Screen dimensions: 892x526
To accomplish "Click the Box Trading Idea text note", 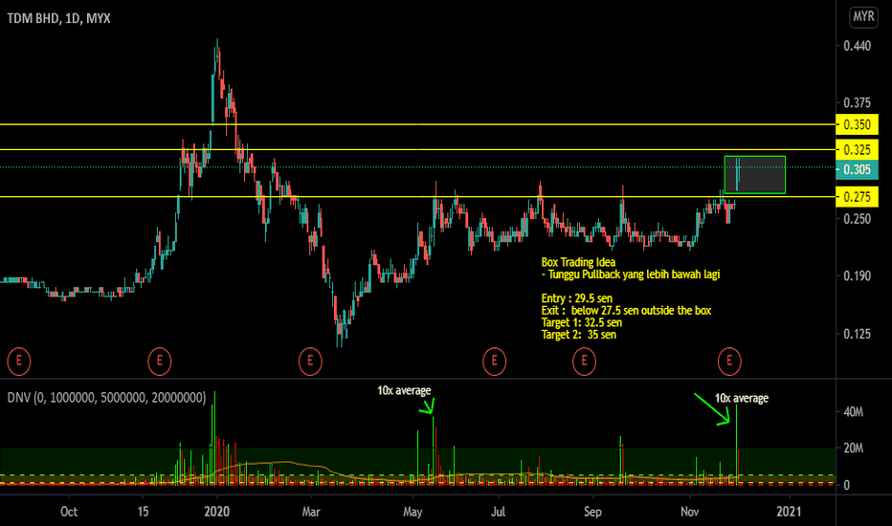I will point(578,262).
